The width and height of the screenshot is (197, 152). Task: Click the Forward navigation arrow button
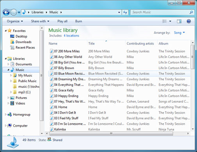point(14,12)
